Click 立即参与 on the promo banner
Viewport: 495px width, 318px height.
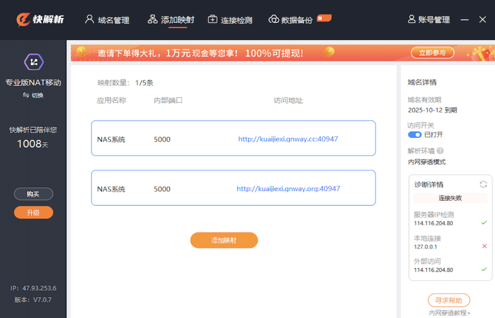click(432, 53)
